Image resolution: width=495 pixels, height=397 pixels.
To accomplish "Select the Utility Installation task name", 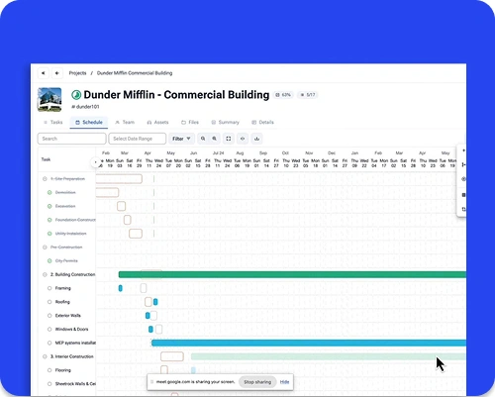I will pos(70,234).
